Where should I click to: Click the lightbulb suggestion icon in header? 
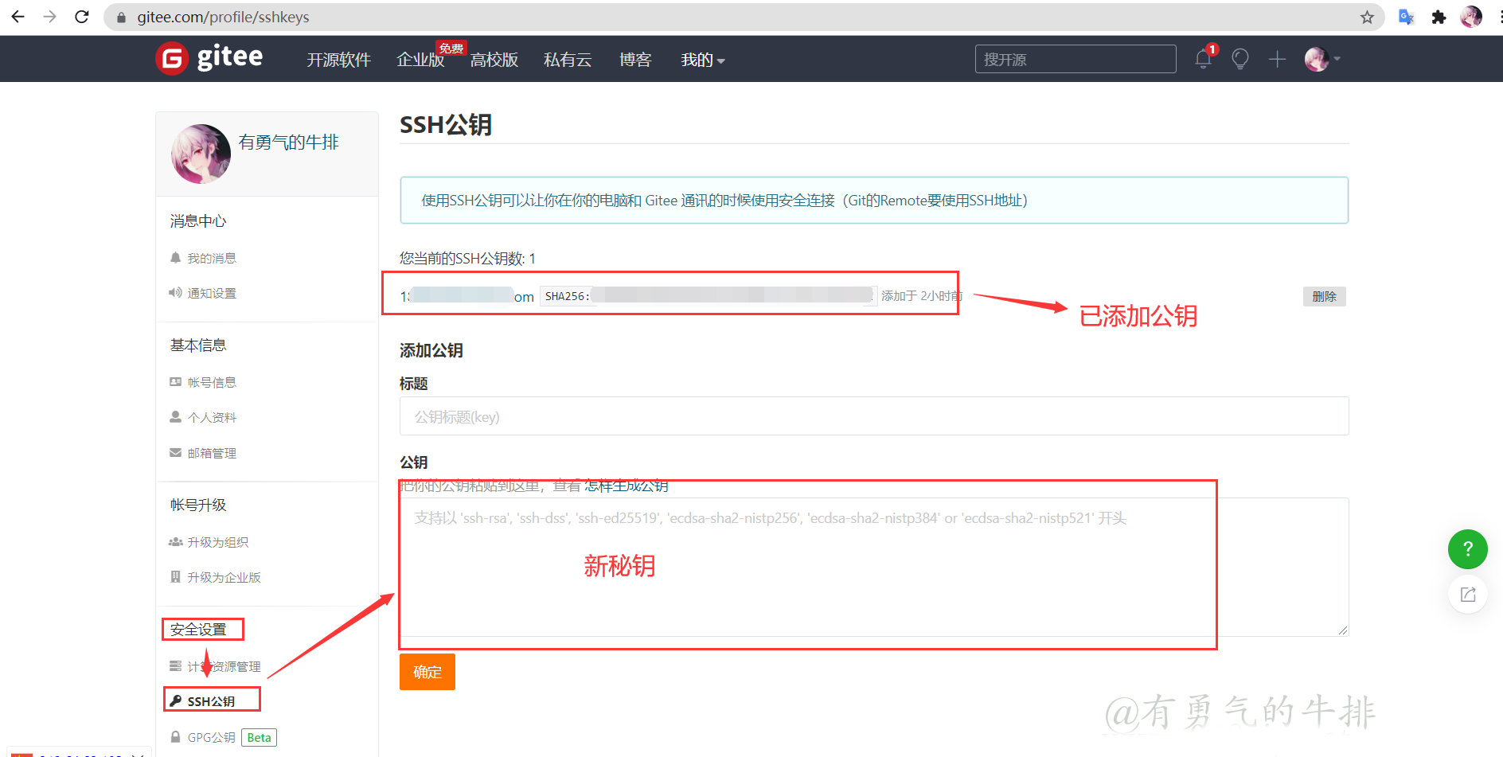tap(1239, 58)
